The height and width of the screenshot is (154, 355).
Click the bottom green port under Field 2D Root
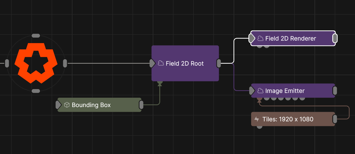point(160,82)
